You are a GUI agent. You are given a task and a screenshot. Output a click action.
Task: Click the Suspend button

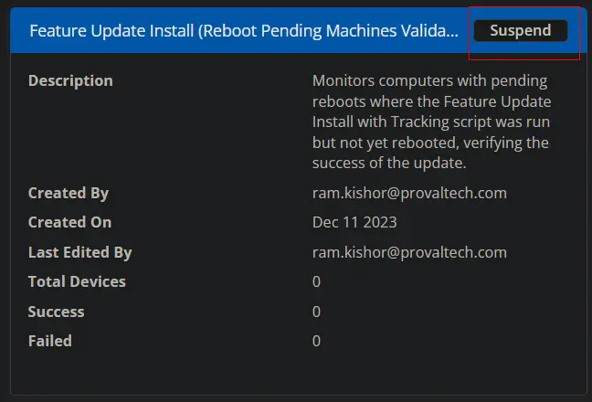520,30
